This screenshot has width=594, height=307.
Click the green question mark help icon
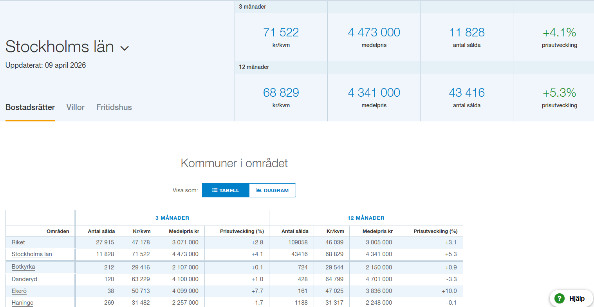click(x=560, y=298)
